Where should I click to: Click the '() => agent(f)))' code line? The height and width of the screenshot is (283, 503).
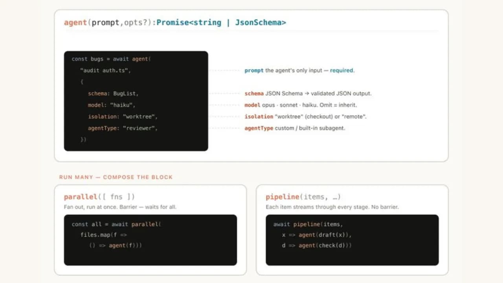[x=116, y=246]
